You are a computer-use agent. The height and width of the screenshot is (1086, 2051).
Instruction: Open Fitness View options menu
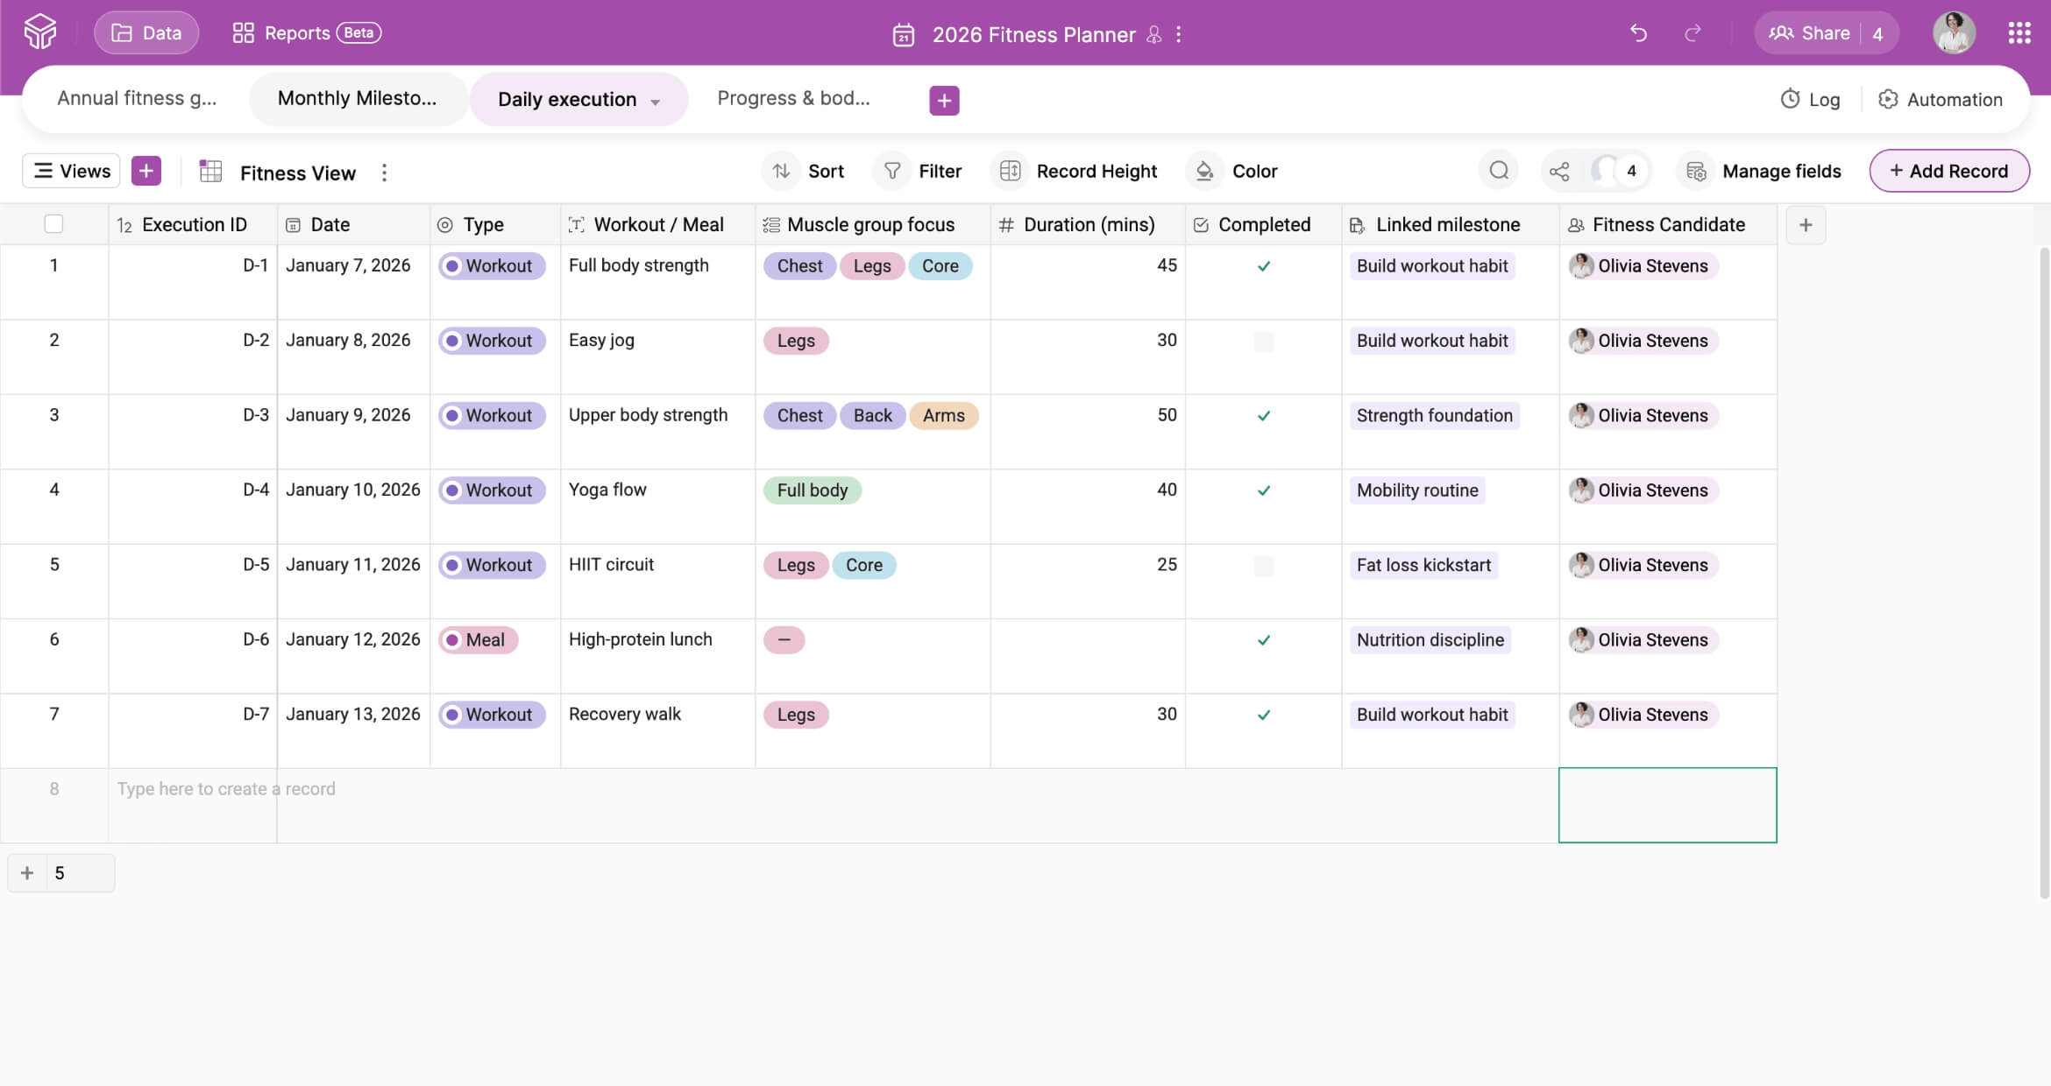pyautogui.click(x=384, y=173)
